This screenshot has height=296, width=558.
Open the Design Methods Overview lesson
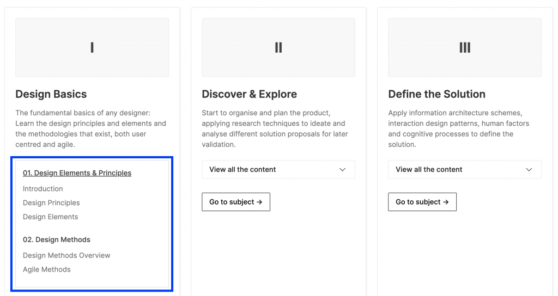click(x=66, y=255)
